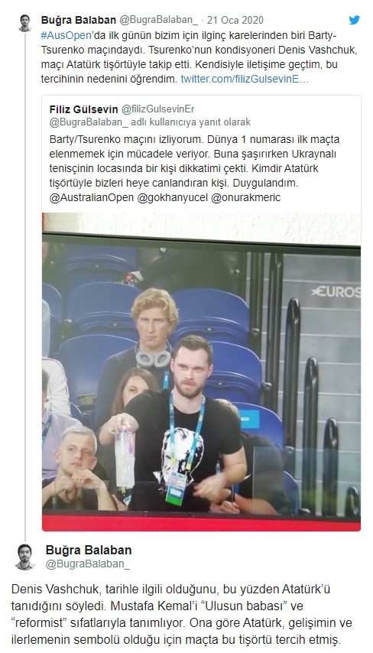This screenshot has height=653, width=373.
Task: Click the @filizGulsevinEr handle
Action: (x=157, y=109)
